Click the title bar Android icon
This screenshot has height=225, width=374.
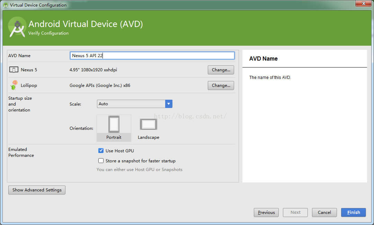pos(6,5)
